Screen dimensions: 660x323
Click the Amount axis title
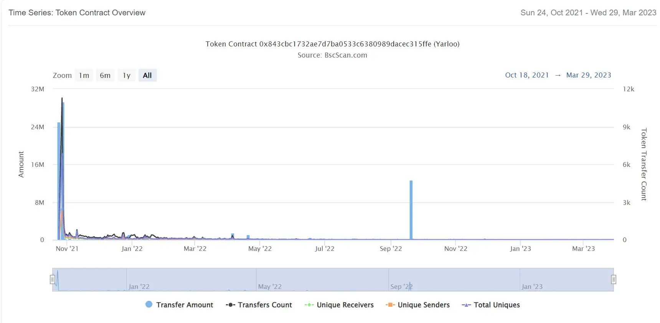pyautogui.click(x=21, y=164)
